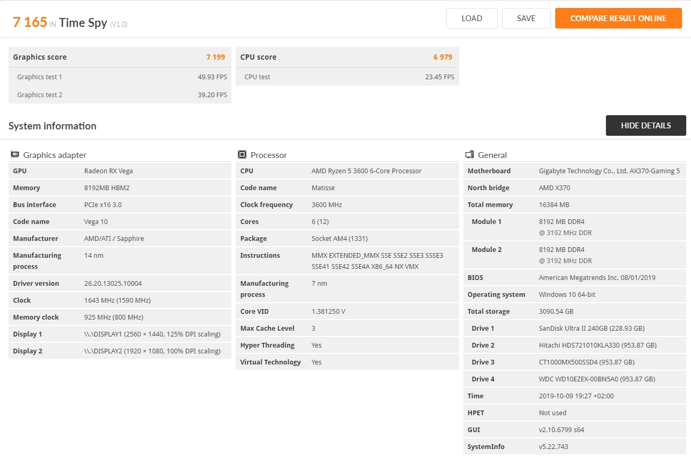Select the Graphics test 2 row
The width and height of the screenshot is (691, 458).
pos(120,95)
